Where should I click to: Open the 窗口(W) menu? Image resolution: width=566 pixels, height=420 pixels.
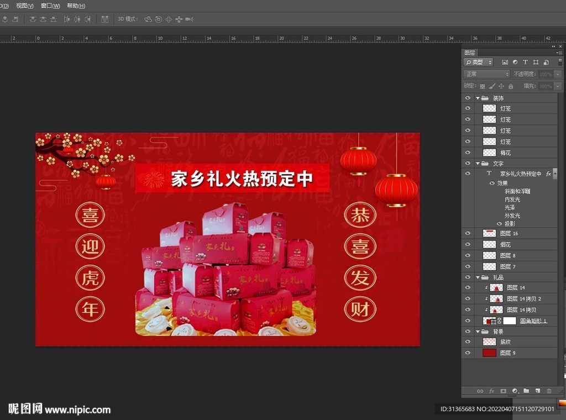click(x=50, y=6)
